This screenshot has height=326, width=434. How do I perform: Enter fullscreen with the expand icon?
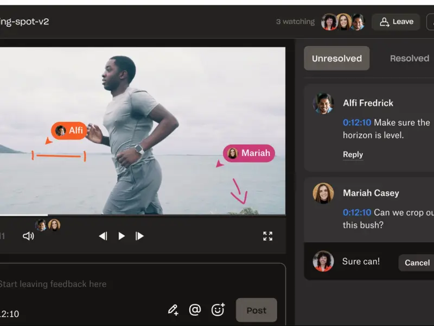[267, 236]
